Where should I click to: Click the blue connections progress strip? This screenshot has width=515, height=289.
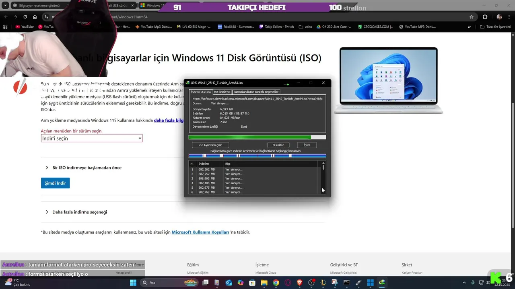tap(257, 156)
